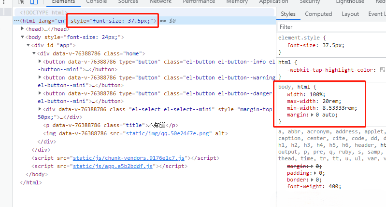This screenshot has width=386, height=207.
Task: Collapse the body element node
Action: click(x=22, y=37)
